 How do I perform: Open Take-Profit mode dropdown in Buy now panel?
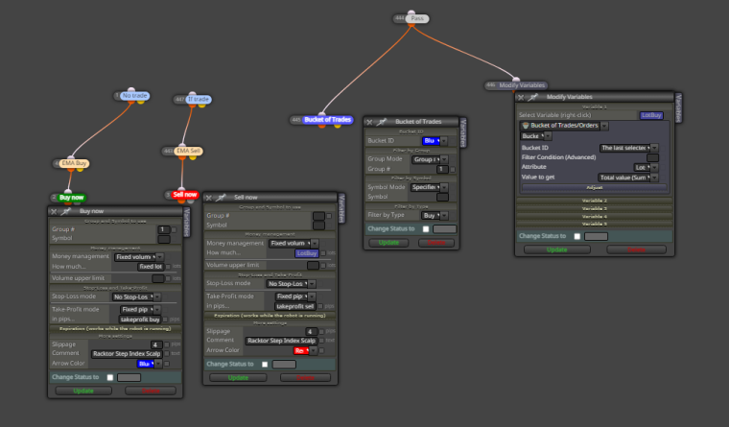[140, 309]
